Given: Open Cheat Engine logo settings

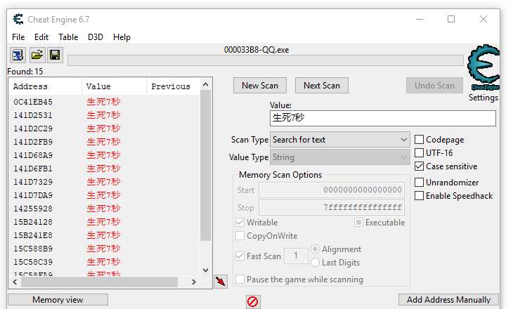Looking at the screenshot, I should click(x=483, y=67).
